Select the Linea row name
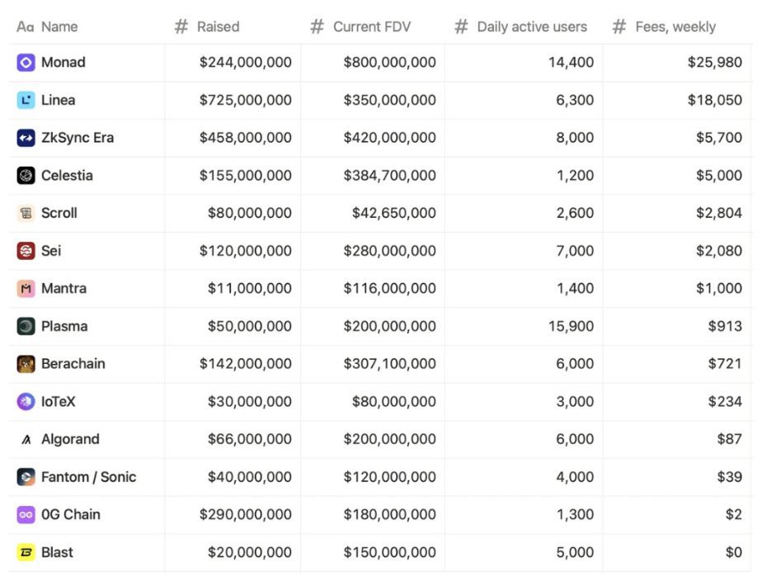This screenshot has height=581, width=762. pyautogui.click(x=59, y=100)
